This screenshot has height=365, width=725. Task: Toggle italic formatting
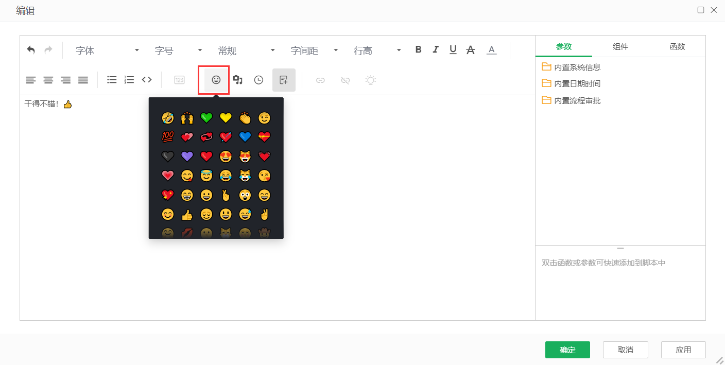[x=436, y=49]
